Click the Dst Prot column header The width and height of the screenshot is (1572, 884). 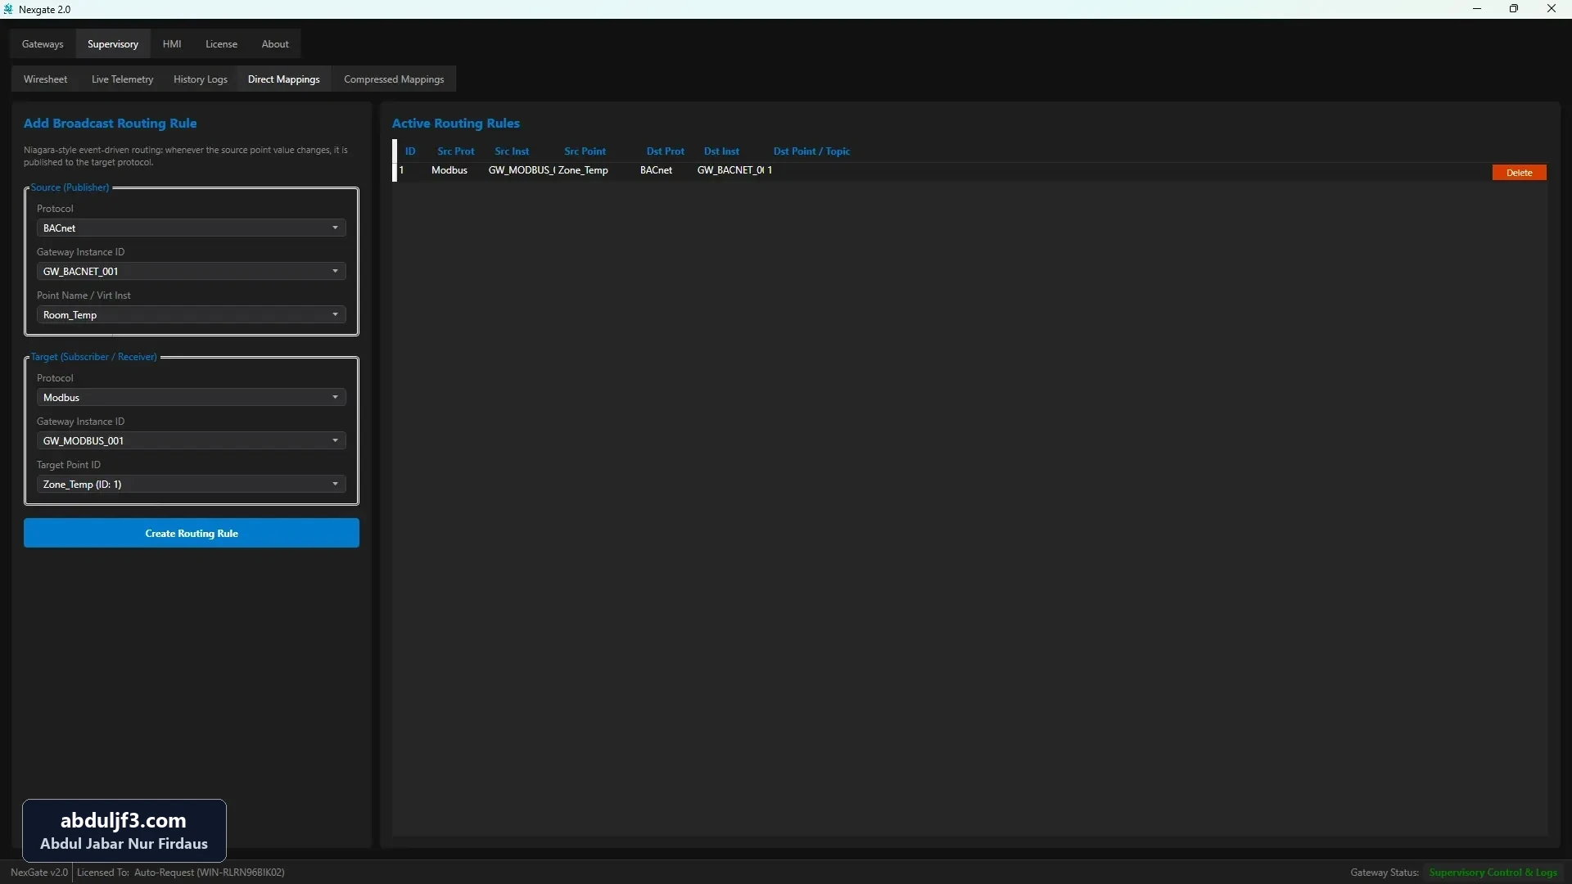pos(665,151)
